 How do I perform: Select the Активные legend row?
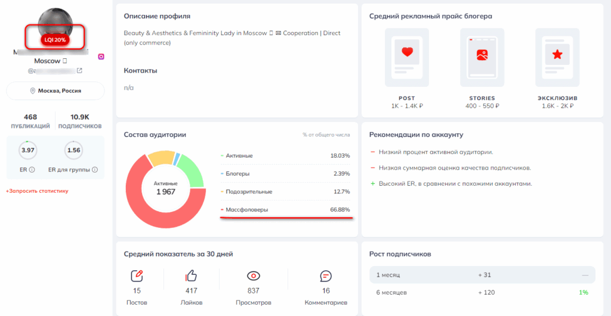pos(285,156)
